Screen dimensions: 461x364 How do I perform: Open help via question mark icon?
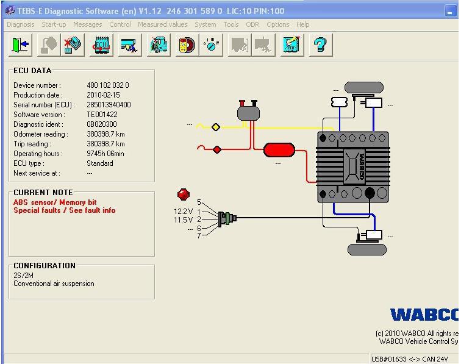click(x=321, y=45)
